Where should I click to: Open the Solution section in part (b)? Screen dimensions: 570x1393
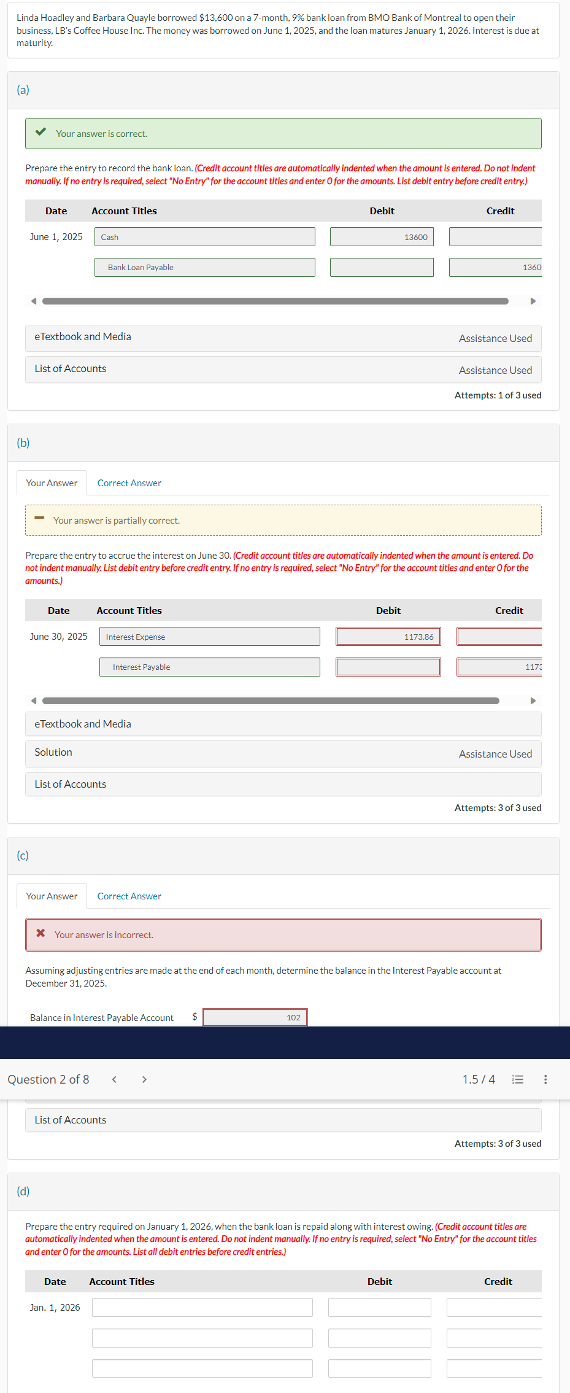(x=53, y=752)
